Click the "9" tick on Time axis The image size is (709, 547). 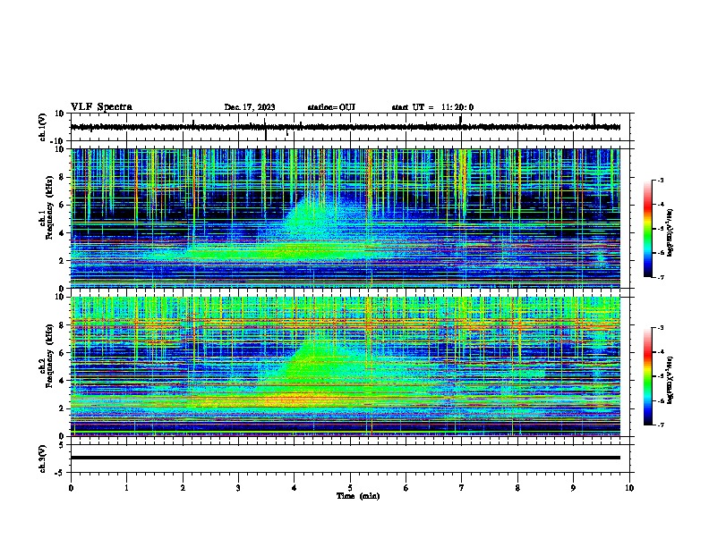[x=573, y=488]
